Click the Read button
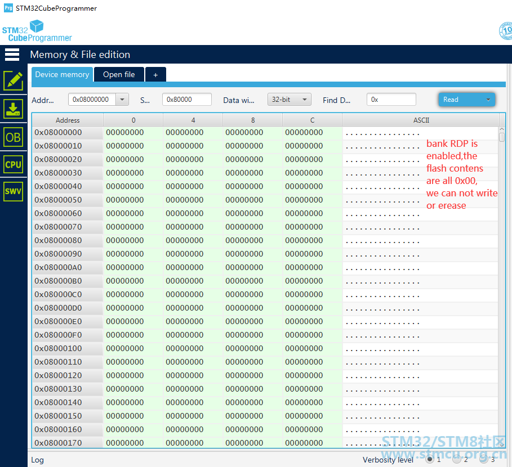512x467 pixels. coord(460,100)
